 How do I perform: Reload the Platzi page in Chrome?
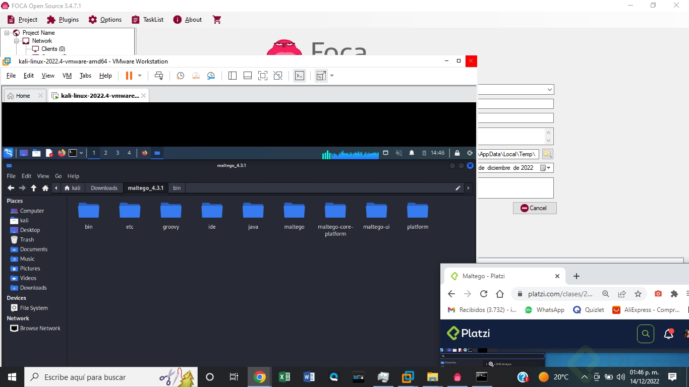[483, 294]
